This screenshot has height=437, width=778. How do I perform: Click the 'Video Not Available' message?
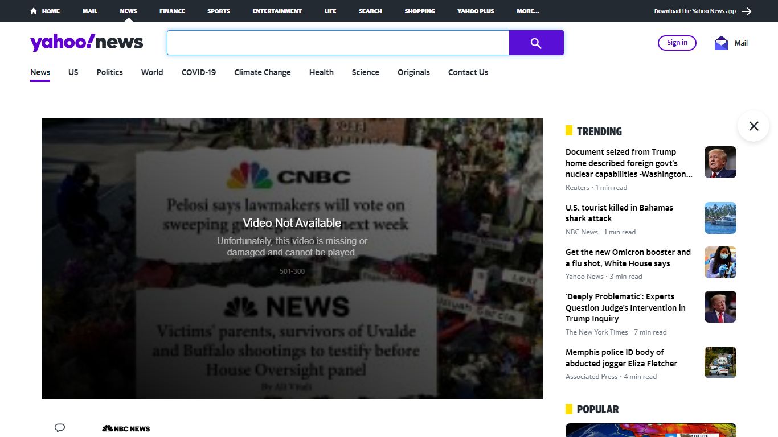click(x=292, y=223)
